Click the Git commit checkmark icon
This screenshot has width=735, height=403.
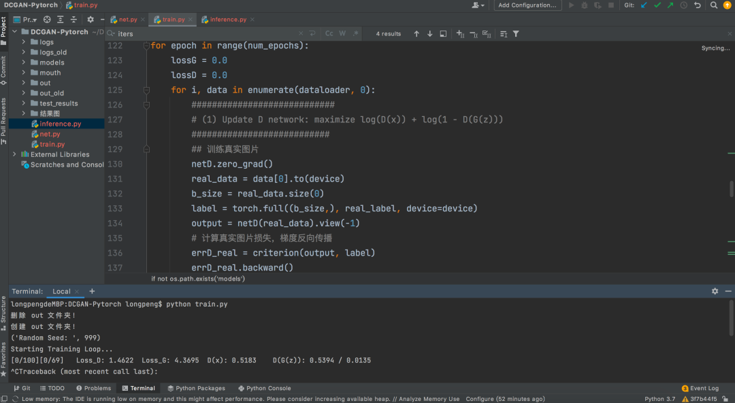click(657, 5)
